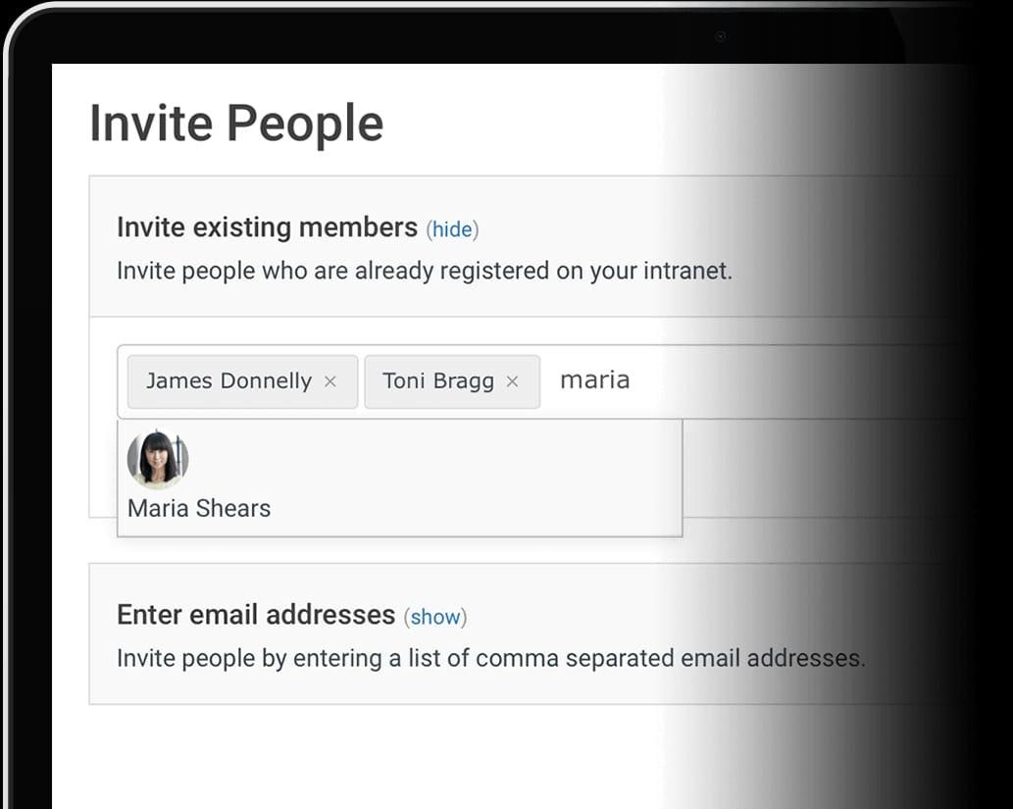Click the James Donnelly tag label
Screen dimensions: 1013x809
pos(228,381)
